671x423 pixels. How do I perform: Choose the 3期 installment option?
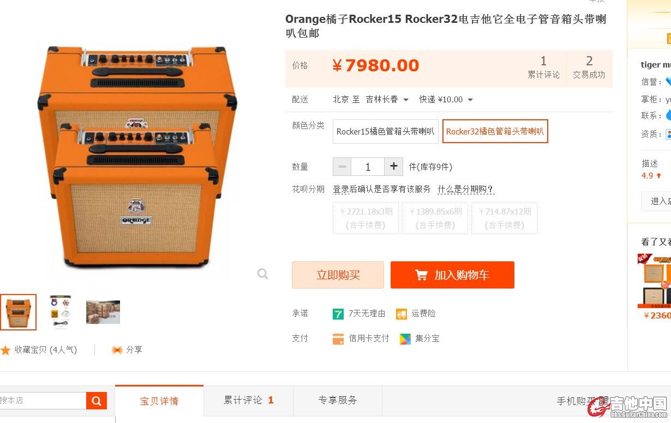[x=366, y=218]
